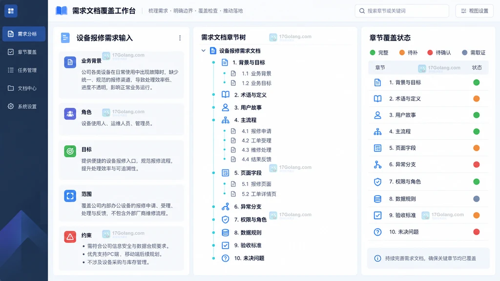
Task: Click the grid app launcher icon
Action: 11,11
